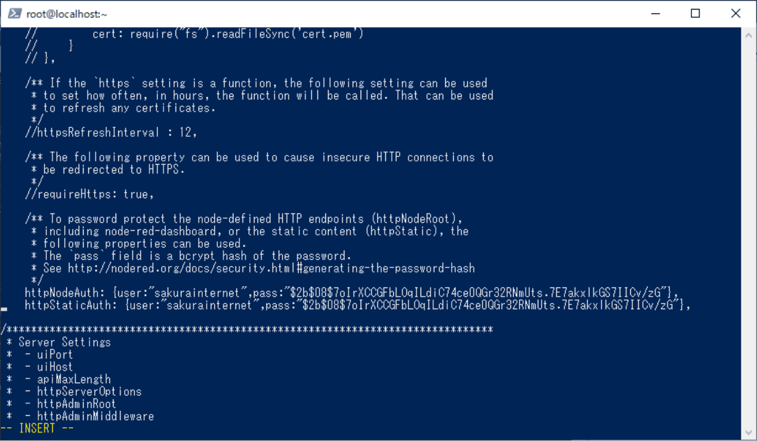Click the uiPort entry in the comment list
The width and height of the screenshot is (757, 441).
55,355
